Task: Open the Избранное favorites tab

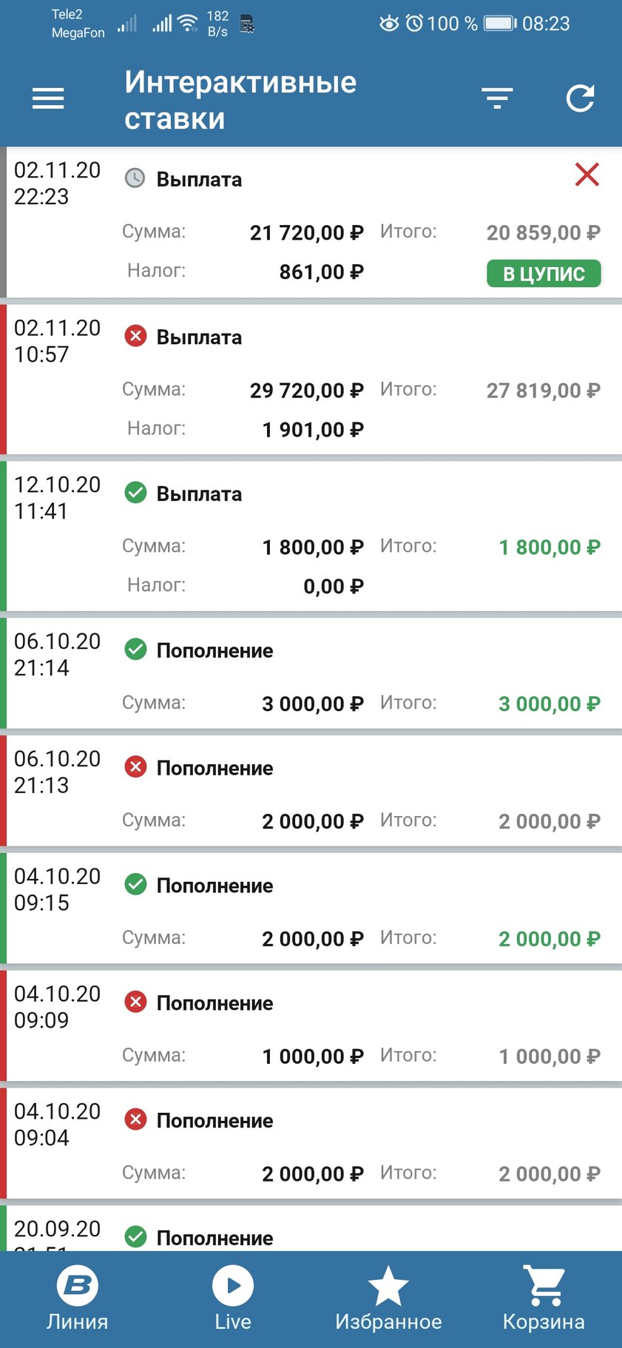Action: (x=388, y=1298)
